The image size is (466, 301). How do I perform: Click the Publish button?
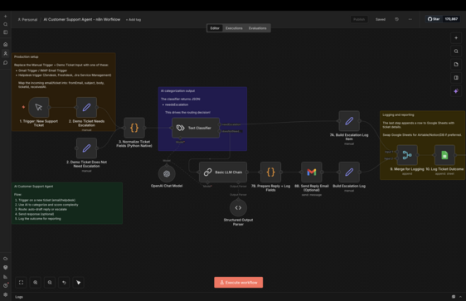359,19
